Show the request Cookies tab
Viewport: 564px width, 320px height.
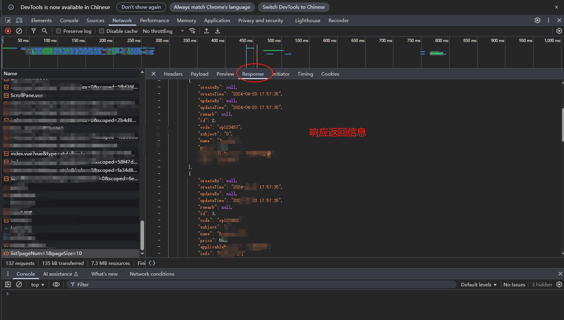(x=330, y=74)
